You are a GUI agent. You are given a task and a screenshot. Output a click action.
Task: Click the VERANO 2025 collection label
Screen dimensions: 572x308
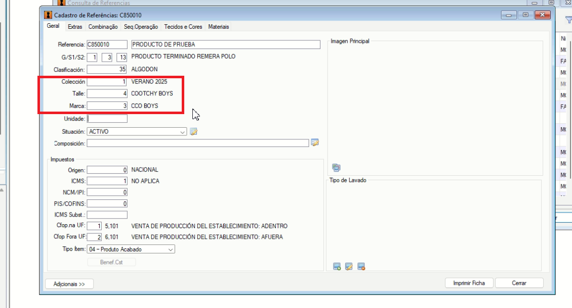(x=149, y=82)
